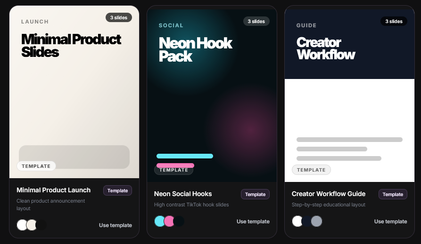Open the Neon Hook Pack preview thumbnail
421x244 pixels.
click(x=212, y=95)
